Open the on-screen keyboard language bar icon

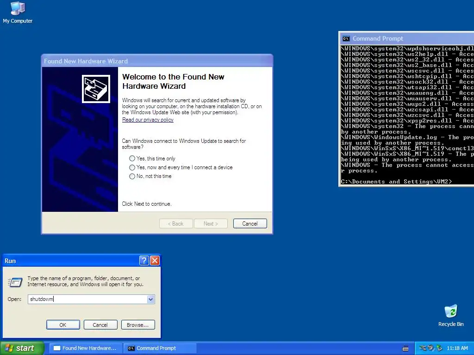405,349
